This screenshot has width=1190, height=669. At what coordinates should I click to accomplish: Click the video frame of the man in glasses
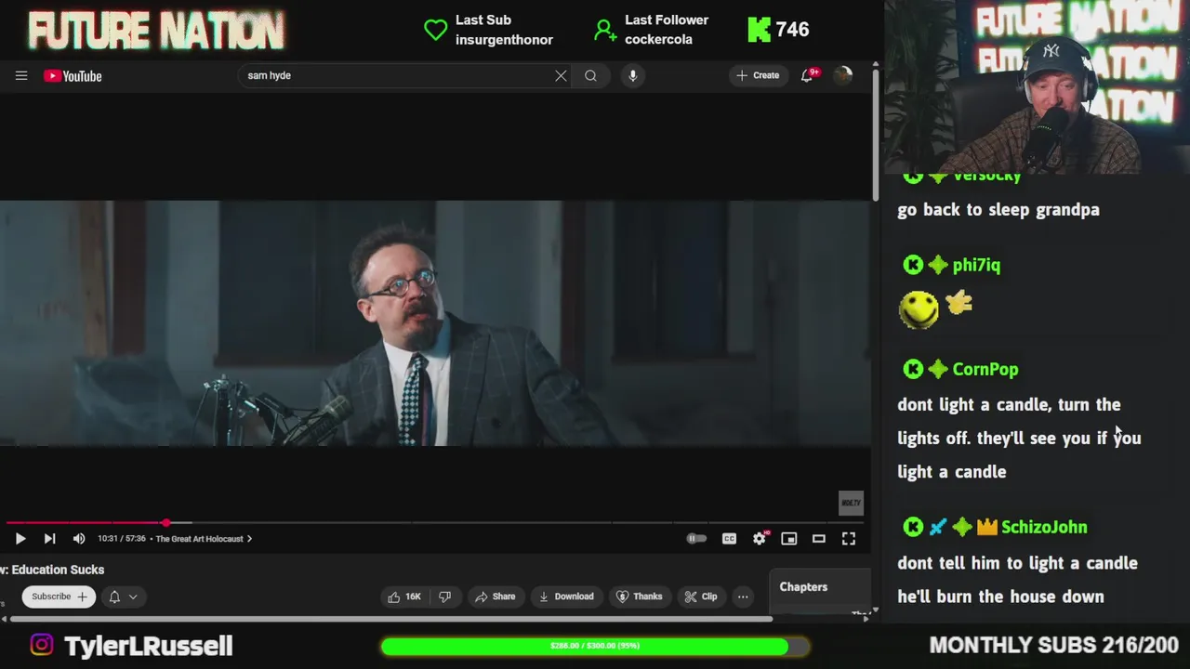point(435,323)
